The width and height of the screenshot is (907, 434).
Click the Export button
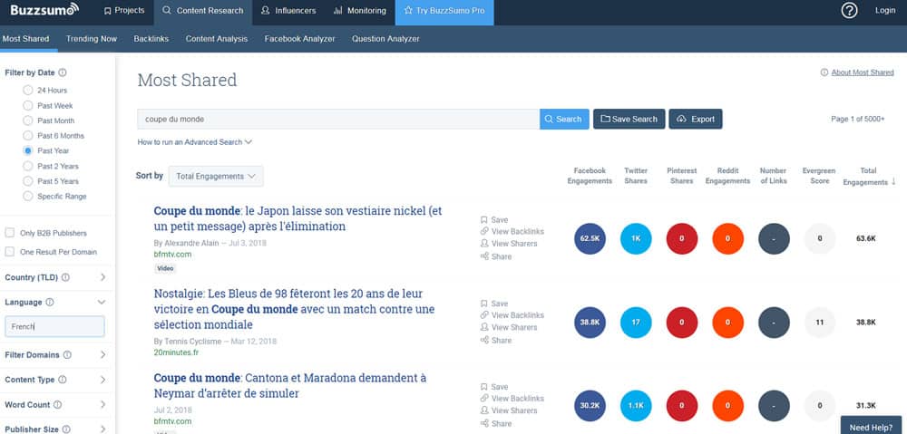(x=696, y=119)
